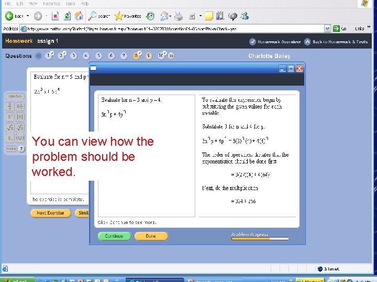377x282 pixels.
Task: Insert a square root template
Action: pyautogui.click(x=10, y=127)
